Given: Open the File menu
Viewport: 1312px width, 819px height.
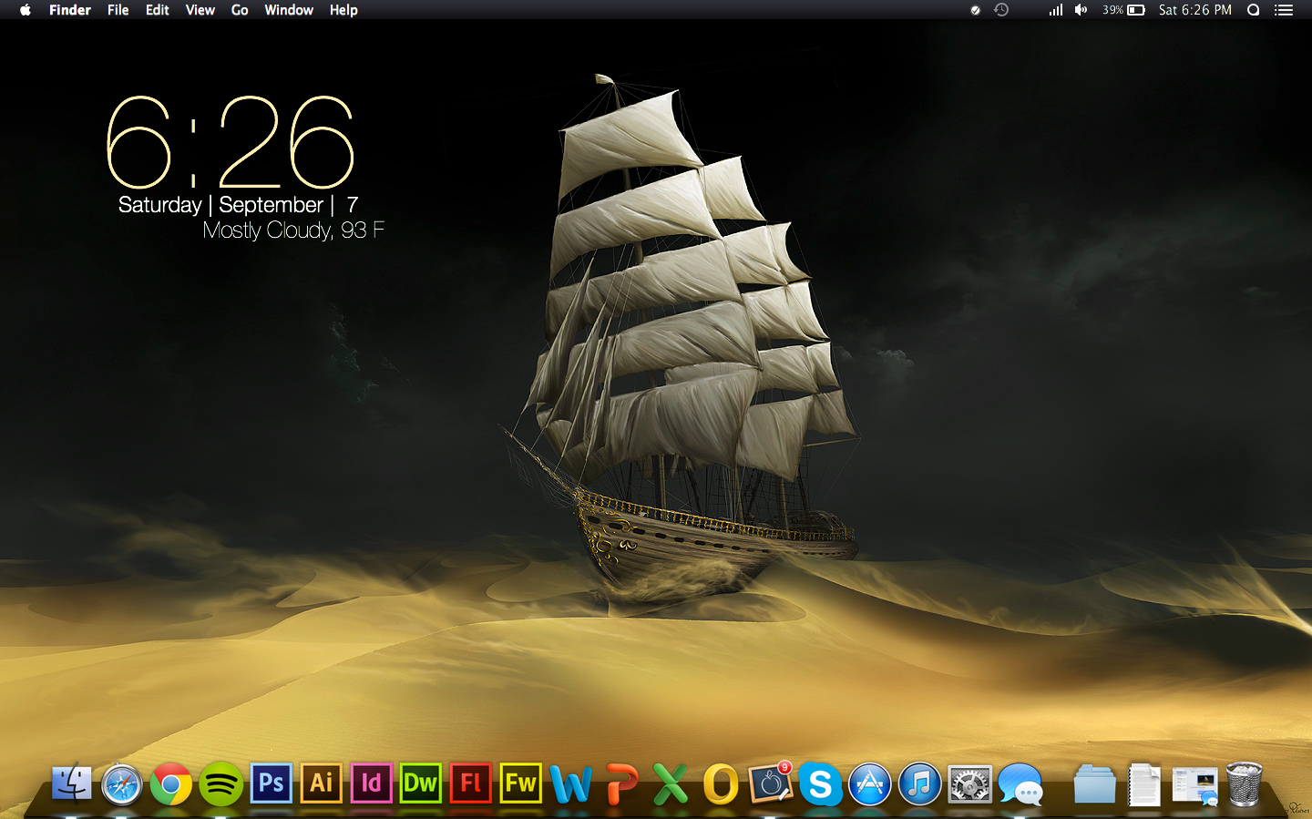Looking at the screenshot, I should coord(118,10).
